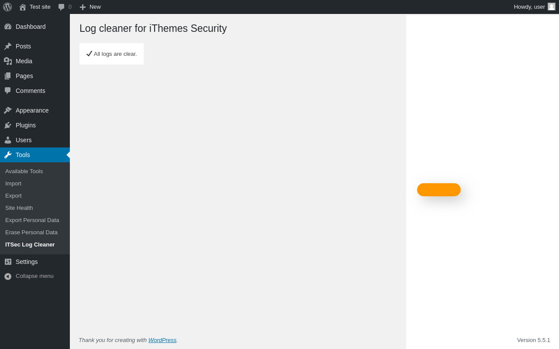Open the Appearance paintbrush icon
The height and width of the screenshot is (349, 559).
point(8,110)
